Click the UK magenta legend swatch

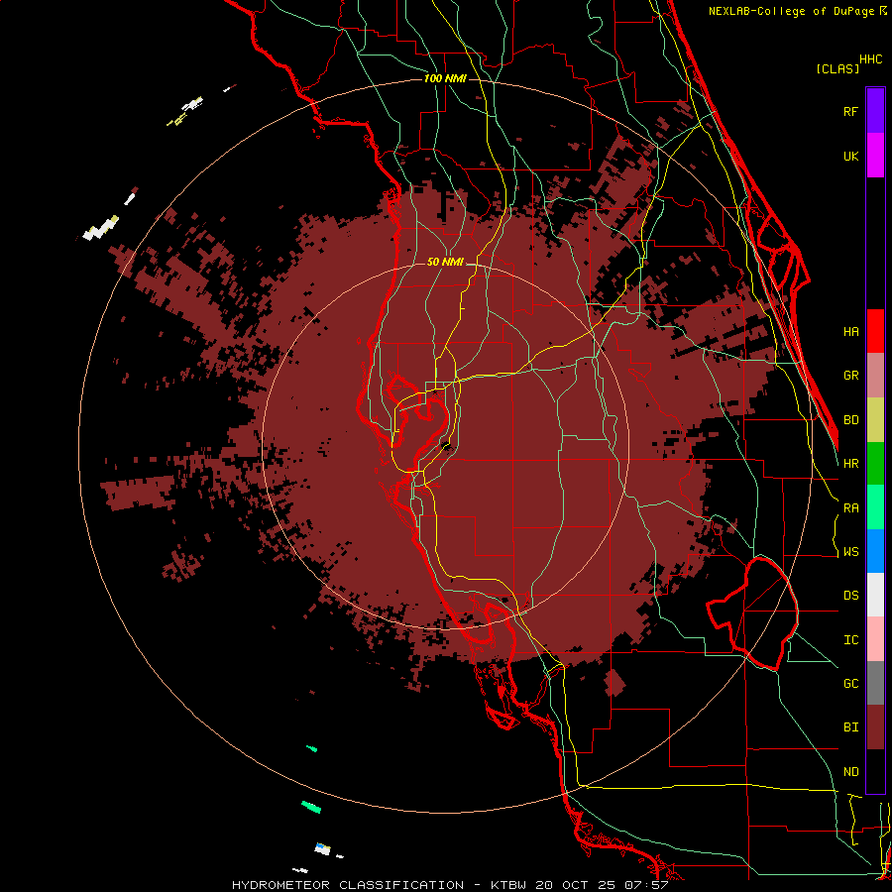pyautogui.click(x=875, y=155)
